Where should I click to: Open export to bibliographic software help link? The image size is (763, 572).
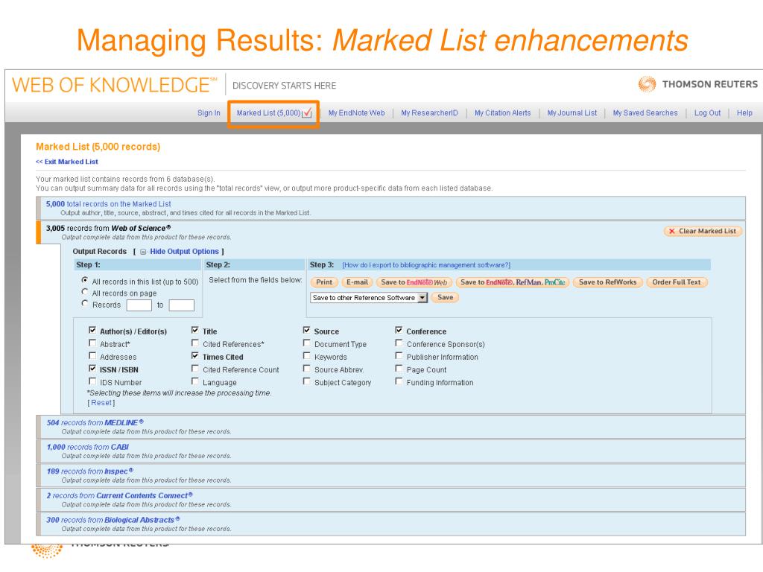[426, 265]
